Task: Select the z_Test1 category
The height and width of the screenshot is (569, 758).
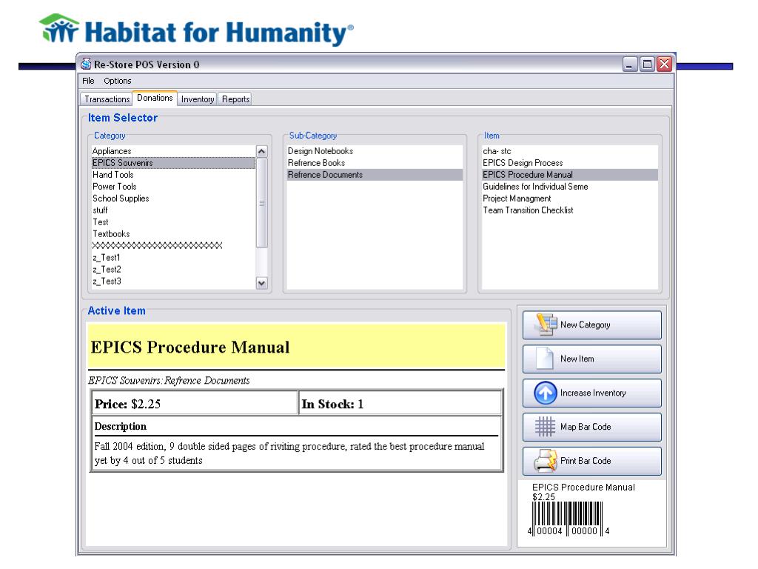Action: (173, 258)
